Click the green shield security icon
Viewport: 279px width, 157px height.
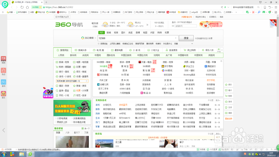270,12
